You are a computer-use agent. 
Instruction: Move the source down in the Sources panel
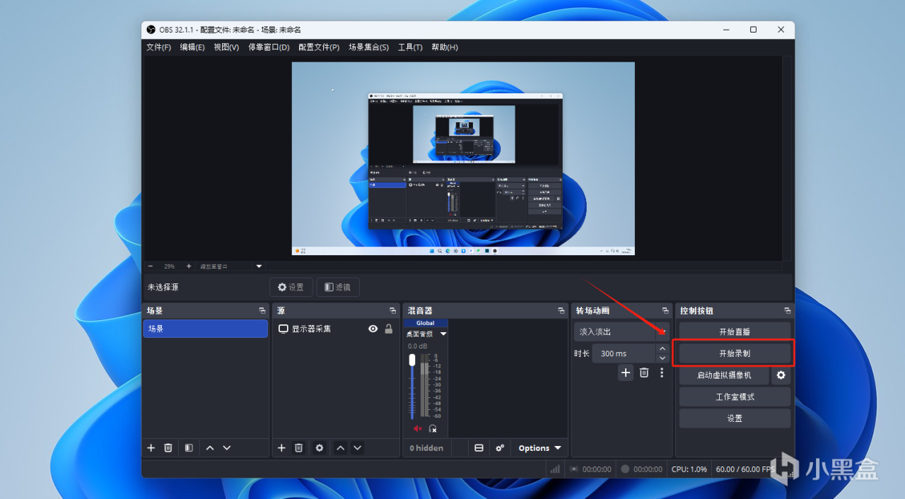tap(358, 448)
